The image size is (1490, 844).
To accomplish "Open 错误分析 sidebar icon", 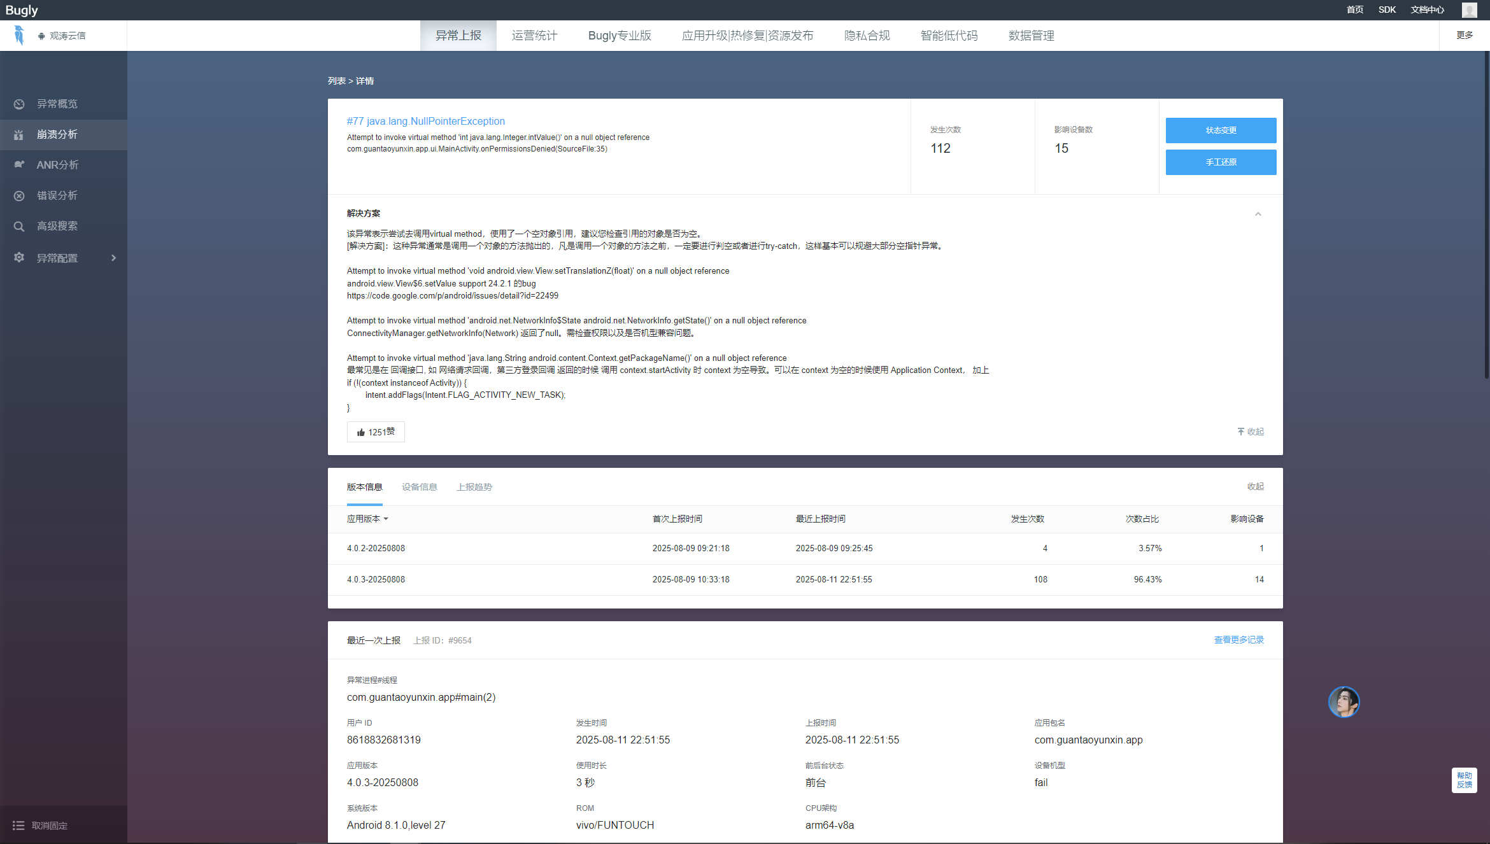I will [19, 195].
